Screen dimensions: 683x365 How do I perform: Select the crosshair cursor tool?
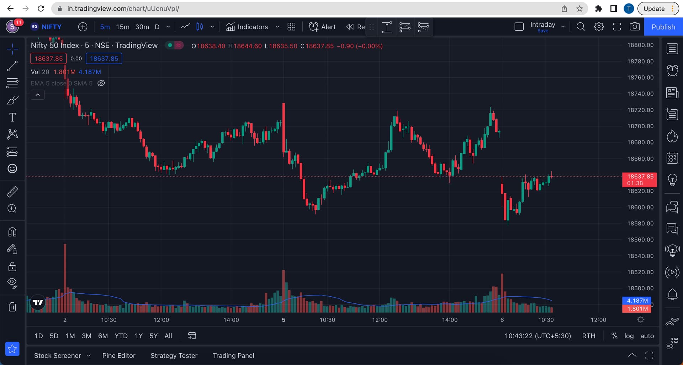(12, 49)
